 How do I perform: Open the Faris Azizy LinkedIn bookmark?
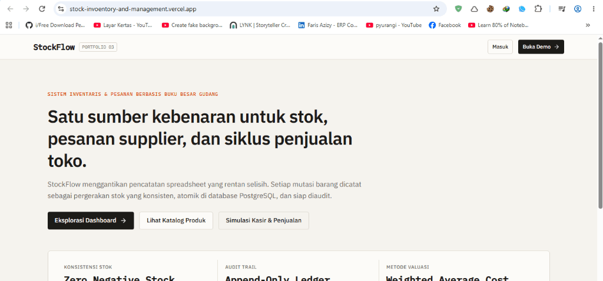coord(328,25)
